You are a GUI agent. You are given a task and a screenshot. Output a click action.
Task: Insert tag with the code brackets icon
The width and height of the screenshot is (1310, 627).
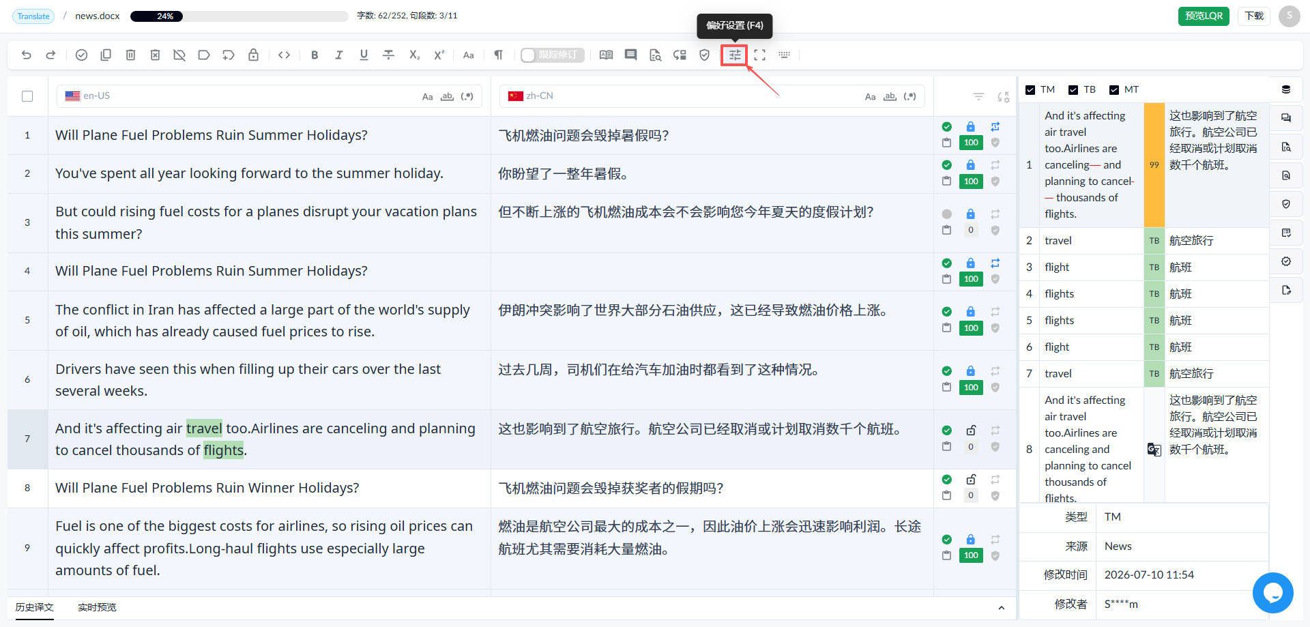[285, 55]
